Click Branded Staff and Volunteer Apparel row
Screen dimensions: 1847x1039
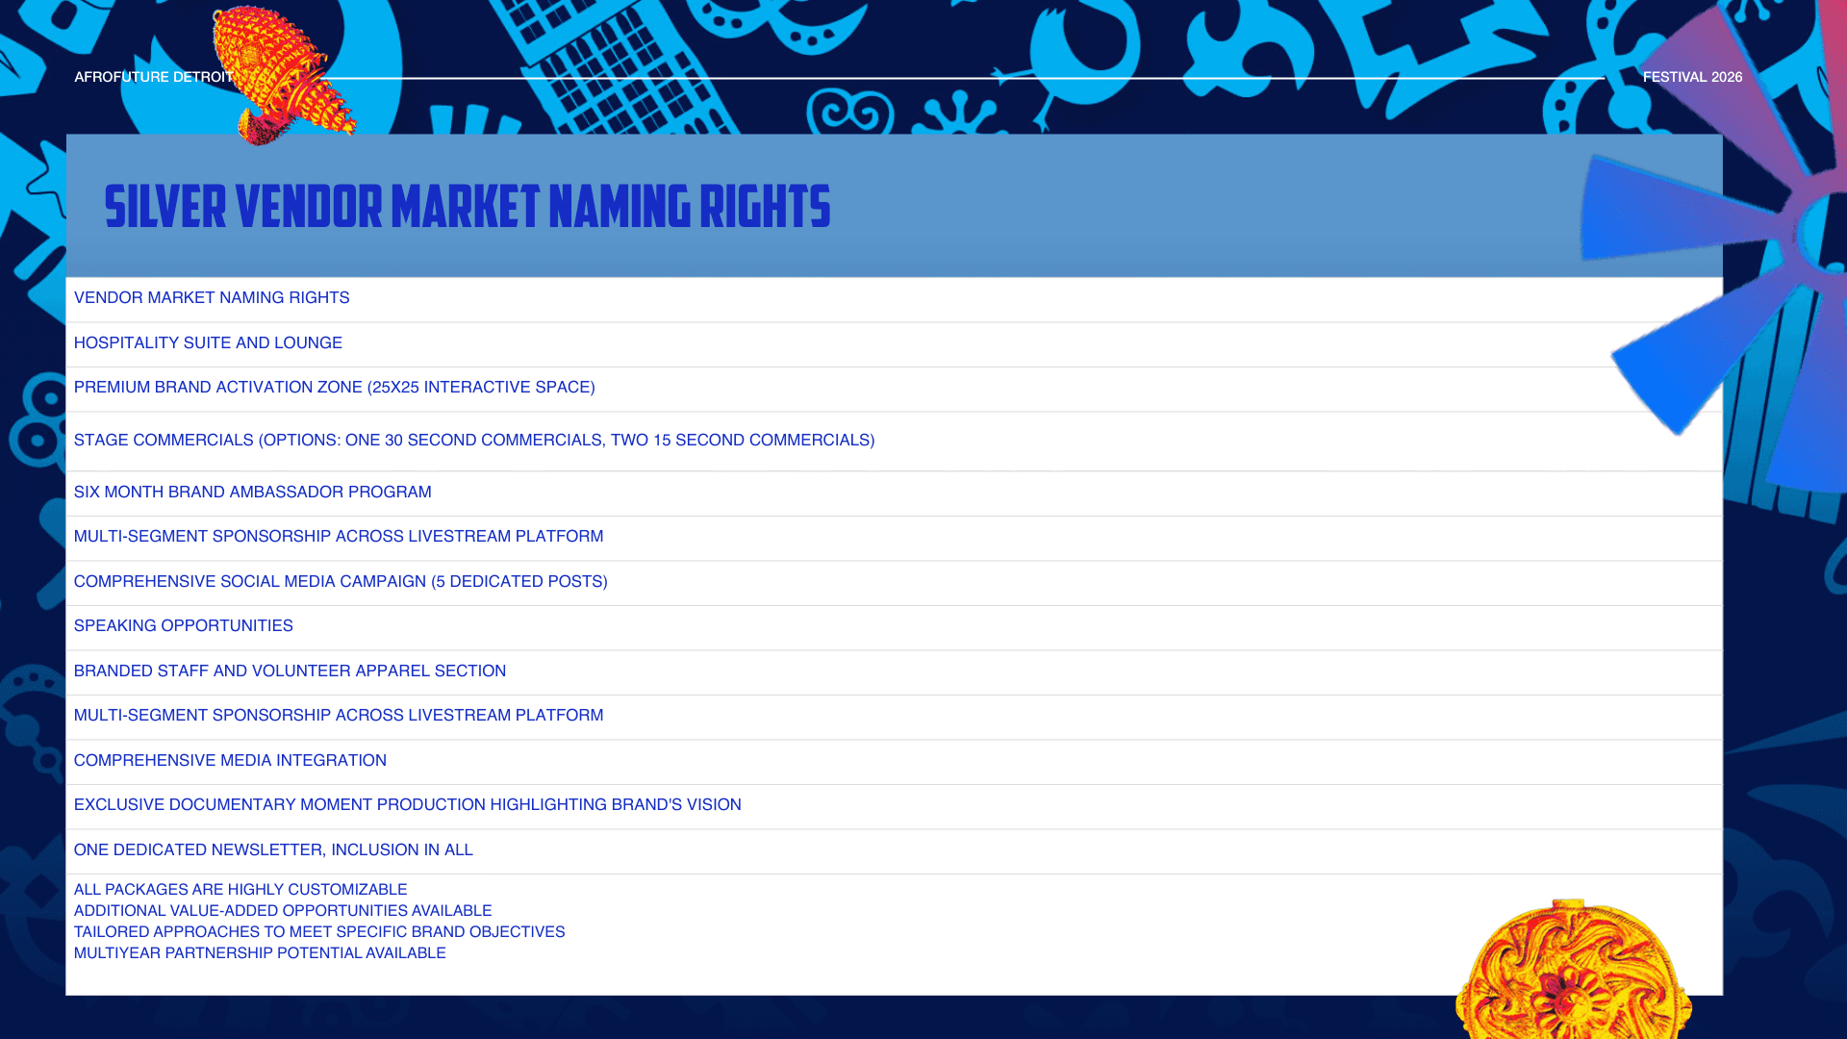tap(290, 672)
